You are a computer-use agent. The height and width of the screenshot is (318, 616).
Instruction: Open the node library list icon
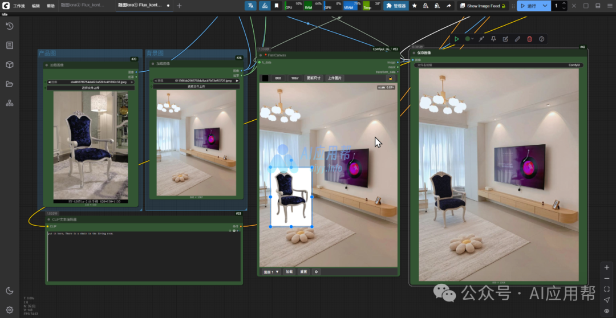coord(10,46)
